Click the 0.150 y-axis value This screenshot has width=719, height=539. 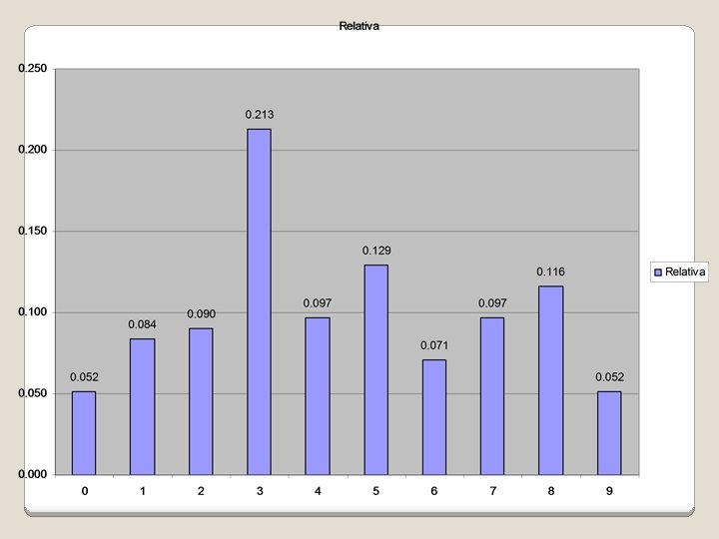[33, 231]
